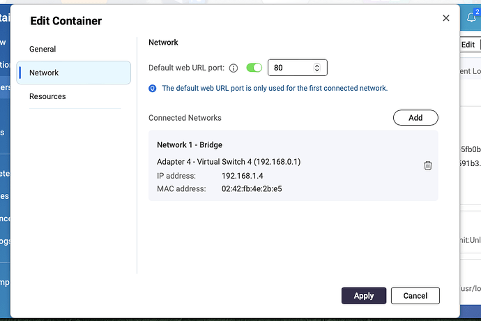
Task: Click the IP address value 192.168.1.4
Action: tap(241, 176)
